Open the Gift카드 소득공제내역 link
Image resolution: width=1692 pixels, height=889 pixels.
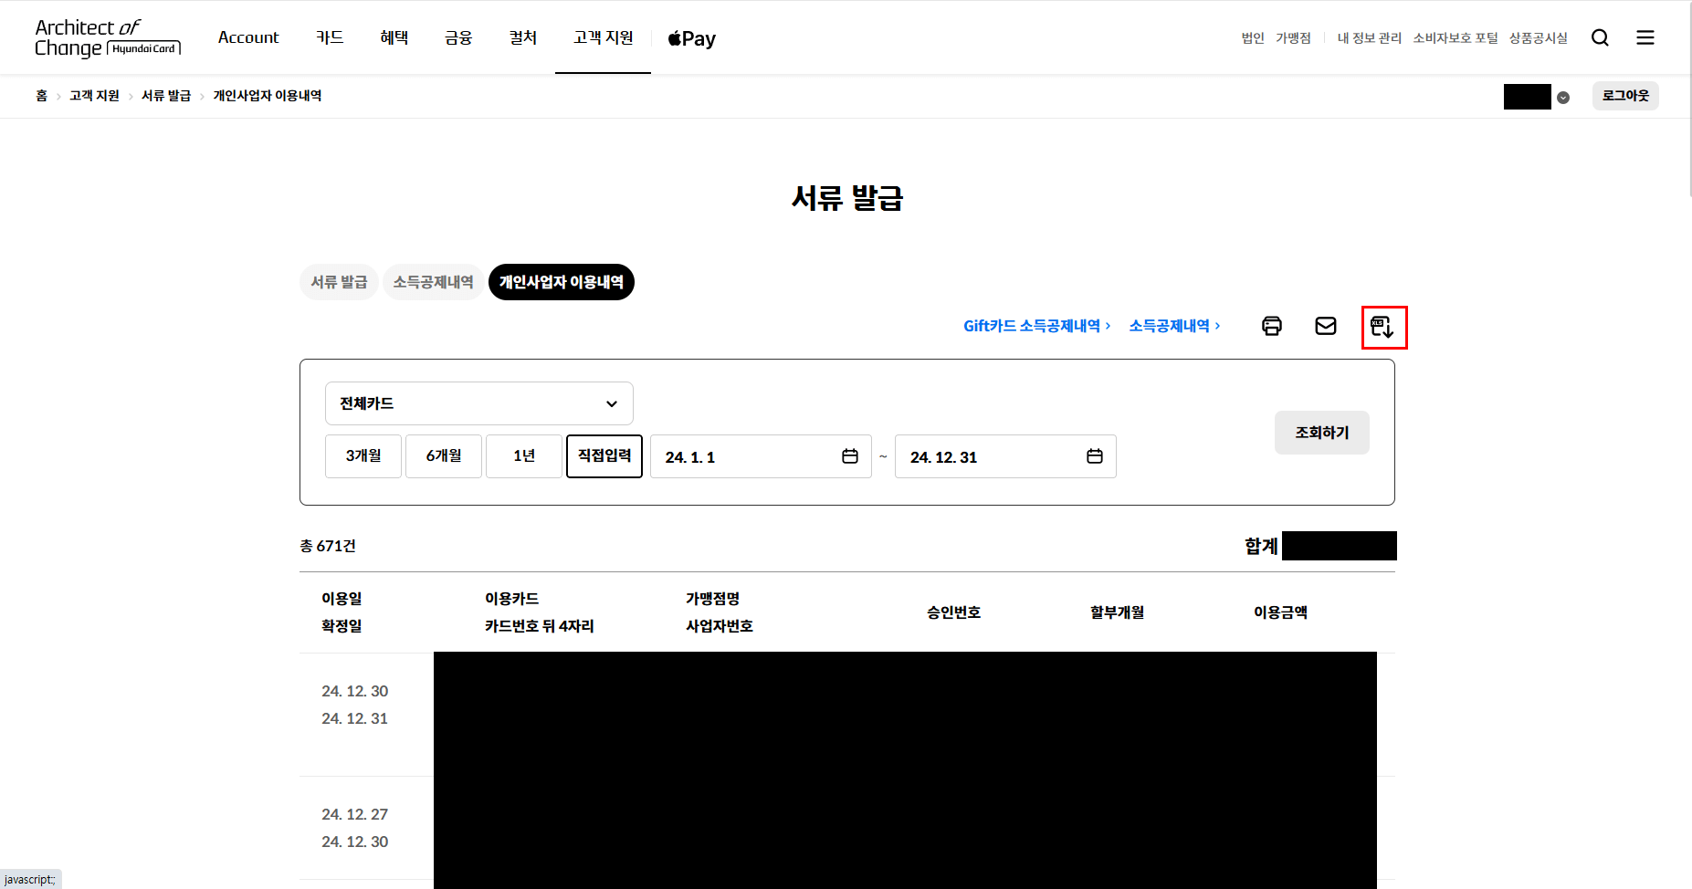coord(1035,325)
